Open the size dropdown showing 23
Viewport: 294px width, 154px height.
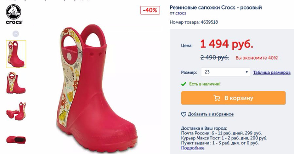[225, 72]
